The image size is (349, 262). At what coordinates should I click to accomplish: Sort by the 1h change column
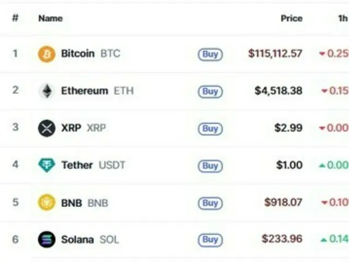click(x=342, y=19)
